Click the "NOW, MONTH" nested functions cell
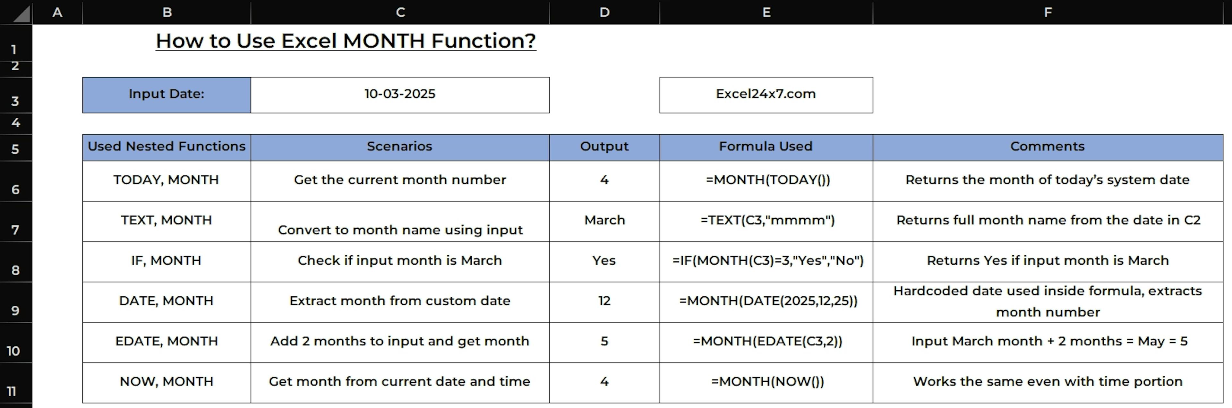Screen dimensions: 1232x408 [x=167, y=382]
